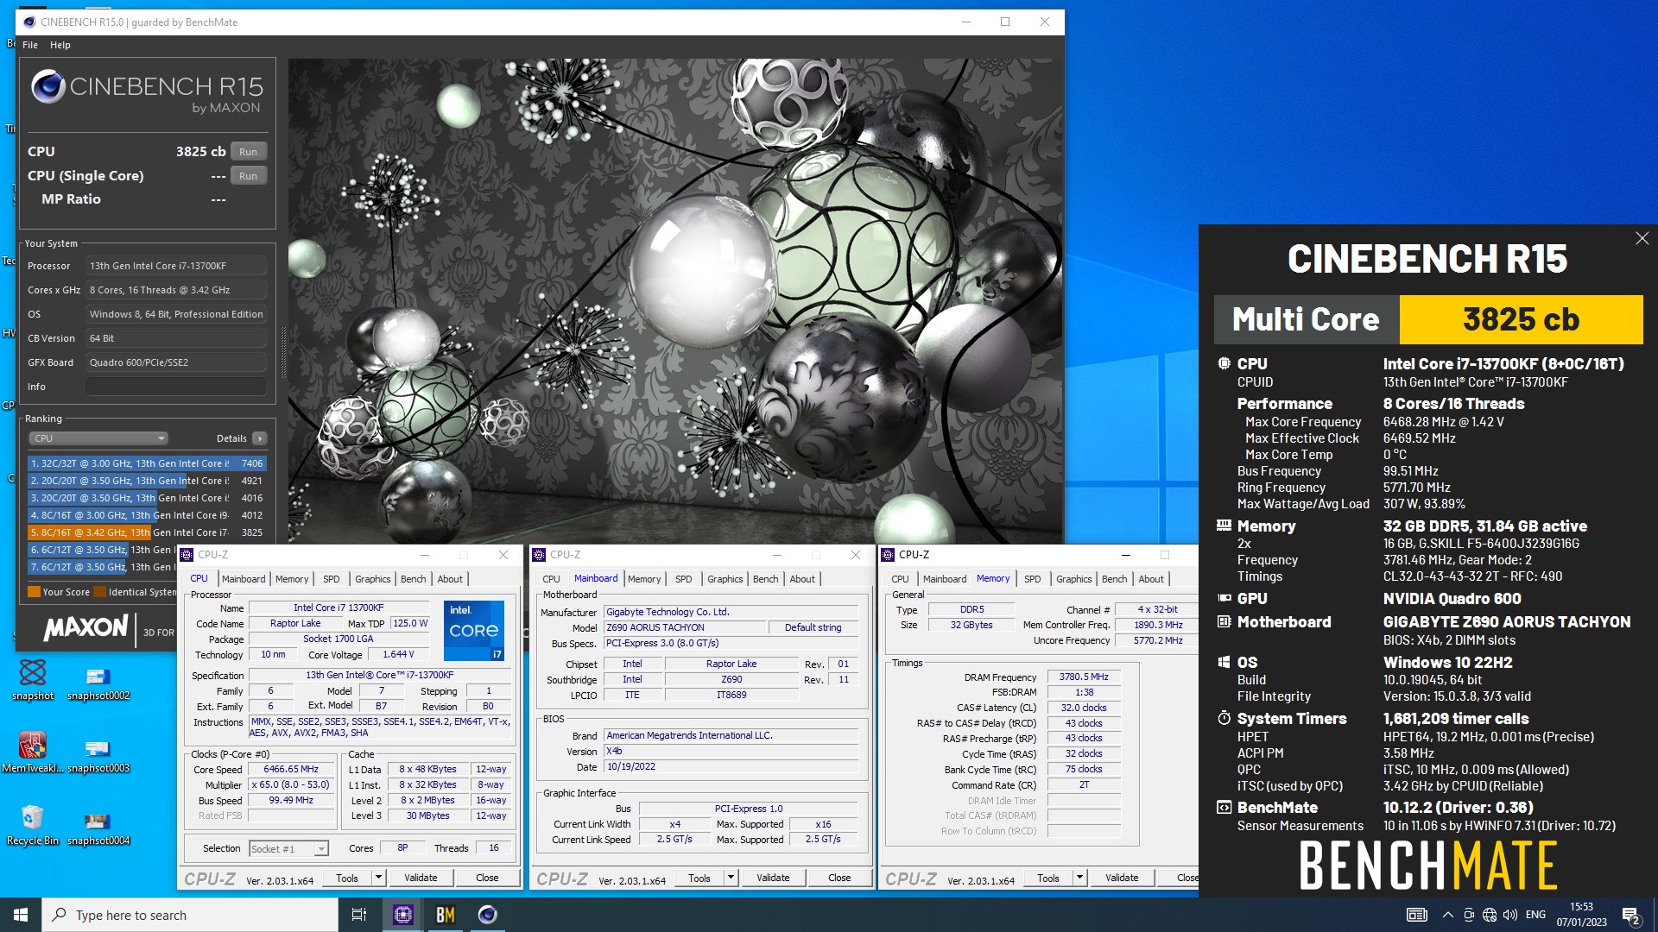Click the Cinebench R15 logo icon
The width and height of the screenshot is (1658, 932).
tap(48, 86)
